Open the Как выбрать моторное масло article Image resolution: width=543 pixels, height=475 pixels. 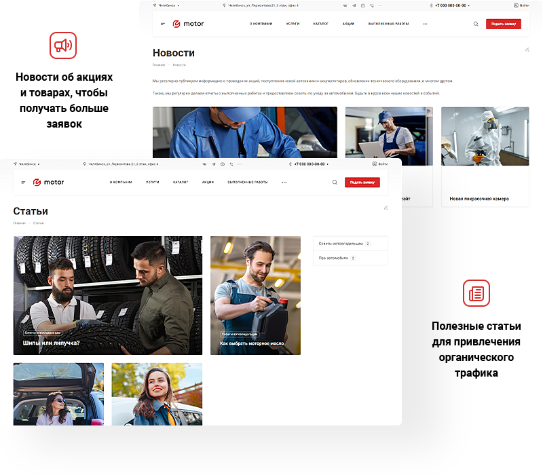point(255,295)
